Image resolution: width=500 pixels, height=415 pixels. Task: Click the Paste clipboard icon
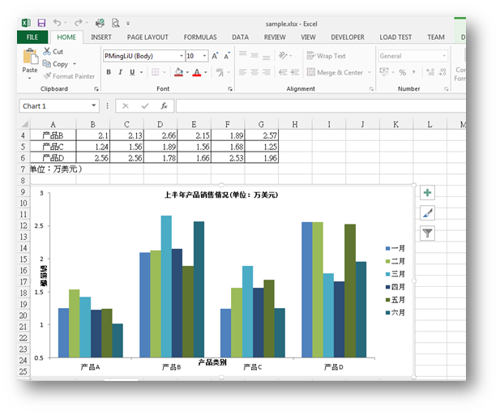[x=30, y=58]
